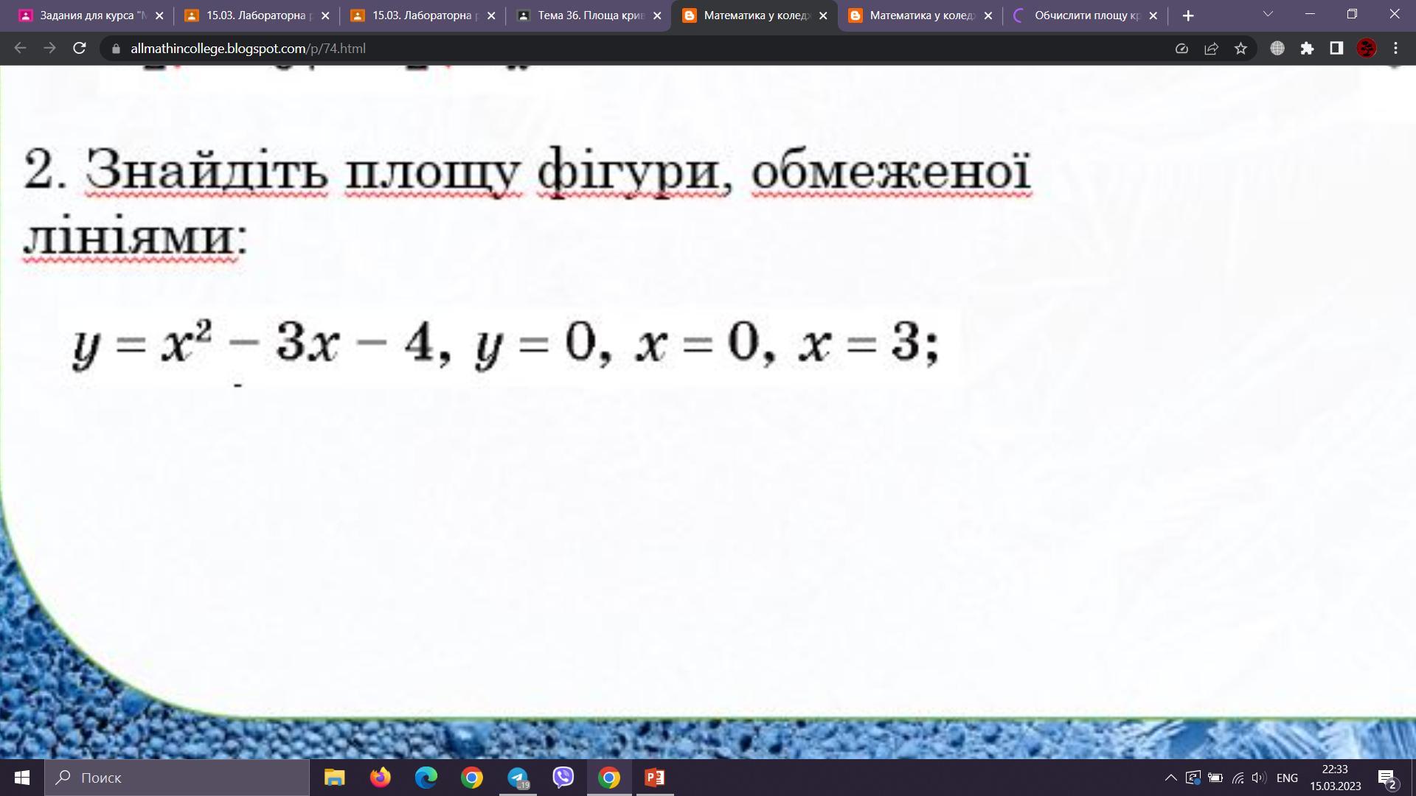Reload the current page
This screenshot has width=1416, height=796.
pyautogui.click(x=80, y=49)
